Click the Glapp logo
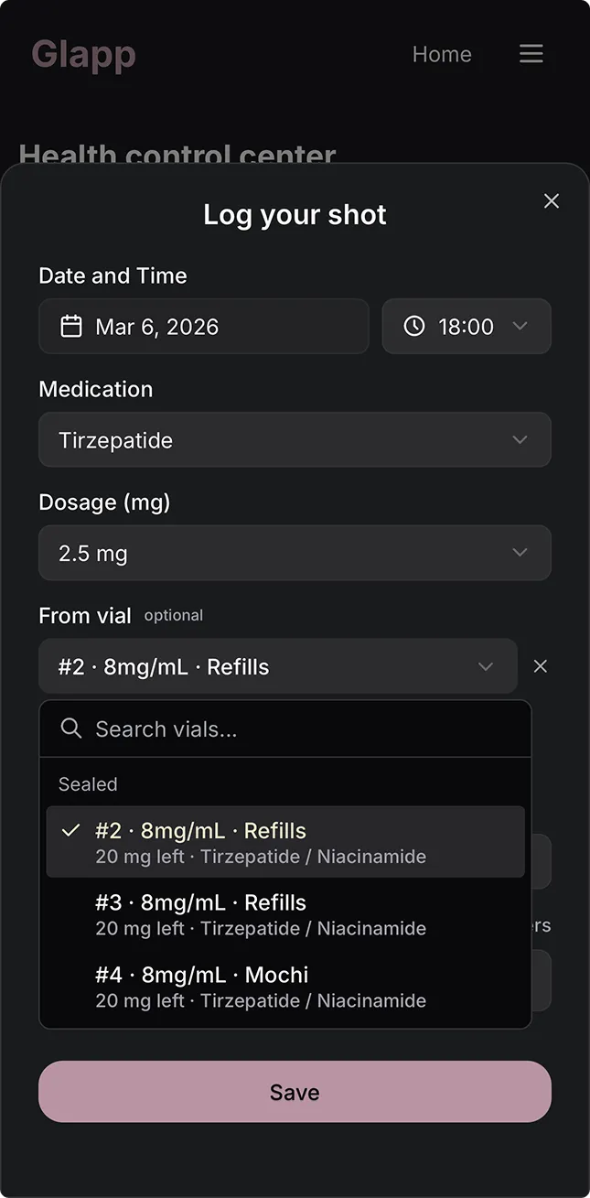 (x=83, y=54)
